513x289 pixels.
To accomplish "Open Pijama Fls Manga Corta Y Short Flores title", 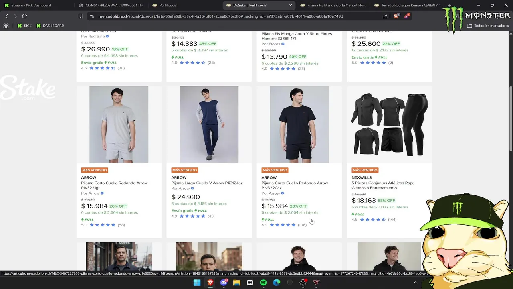I will (x=297, y=36).
